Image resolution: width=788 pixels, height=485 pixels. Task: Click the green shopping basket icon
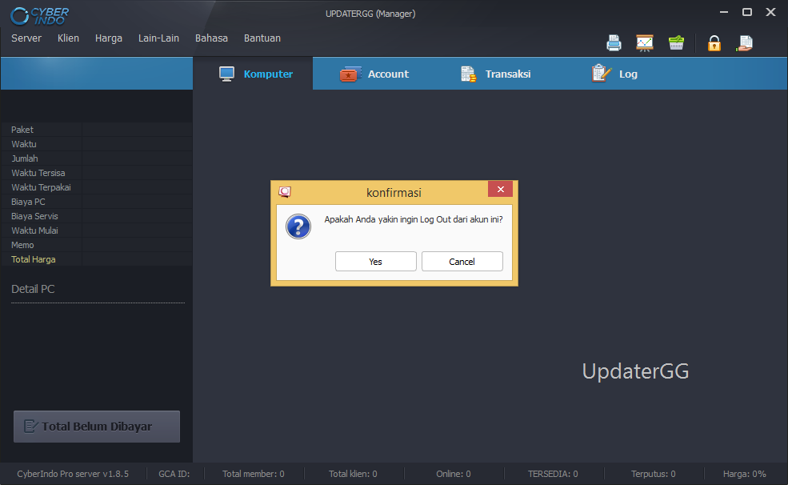(677, 43)
